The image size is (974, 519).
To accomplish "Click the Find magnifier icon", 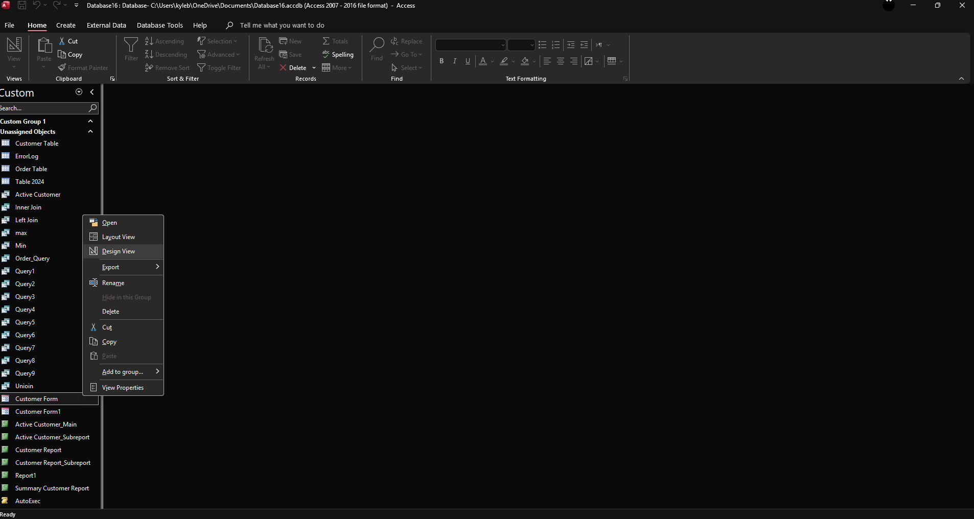I will tap(377, 45).
